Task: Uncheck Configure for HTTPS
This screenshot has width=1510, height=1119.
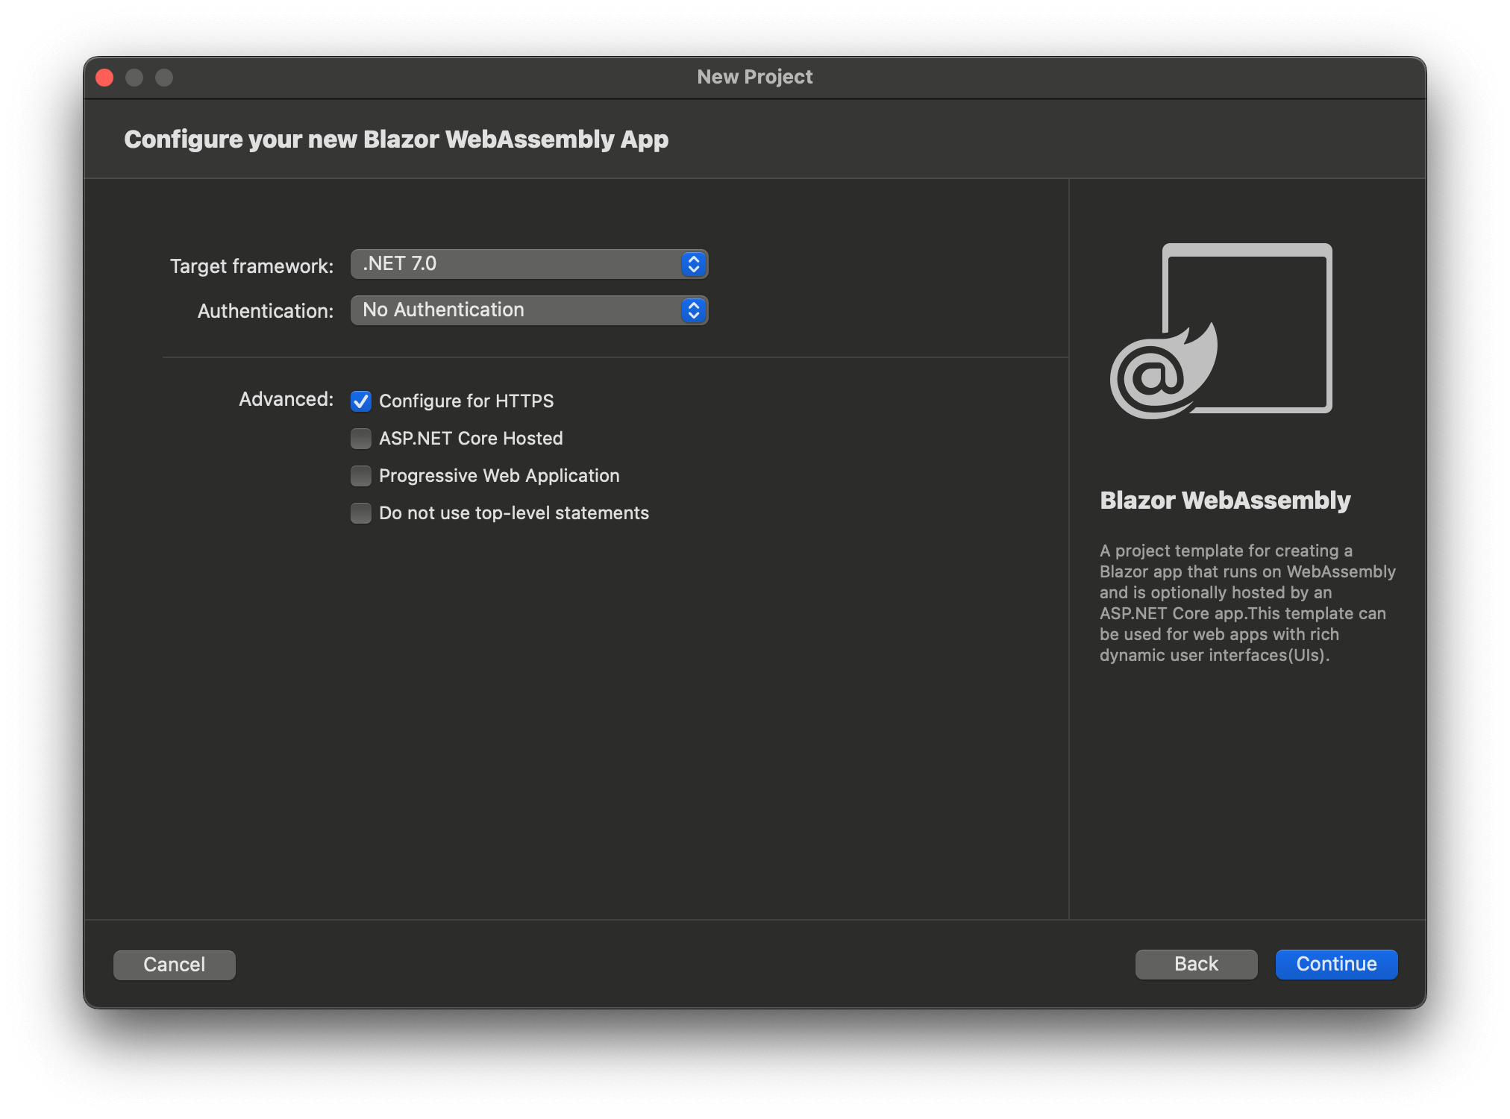Action: click(x=361, y=401)
